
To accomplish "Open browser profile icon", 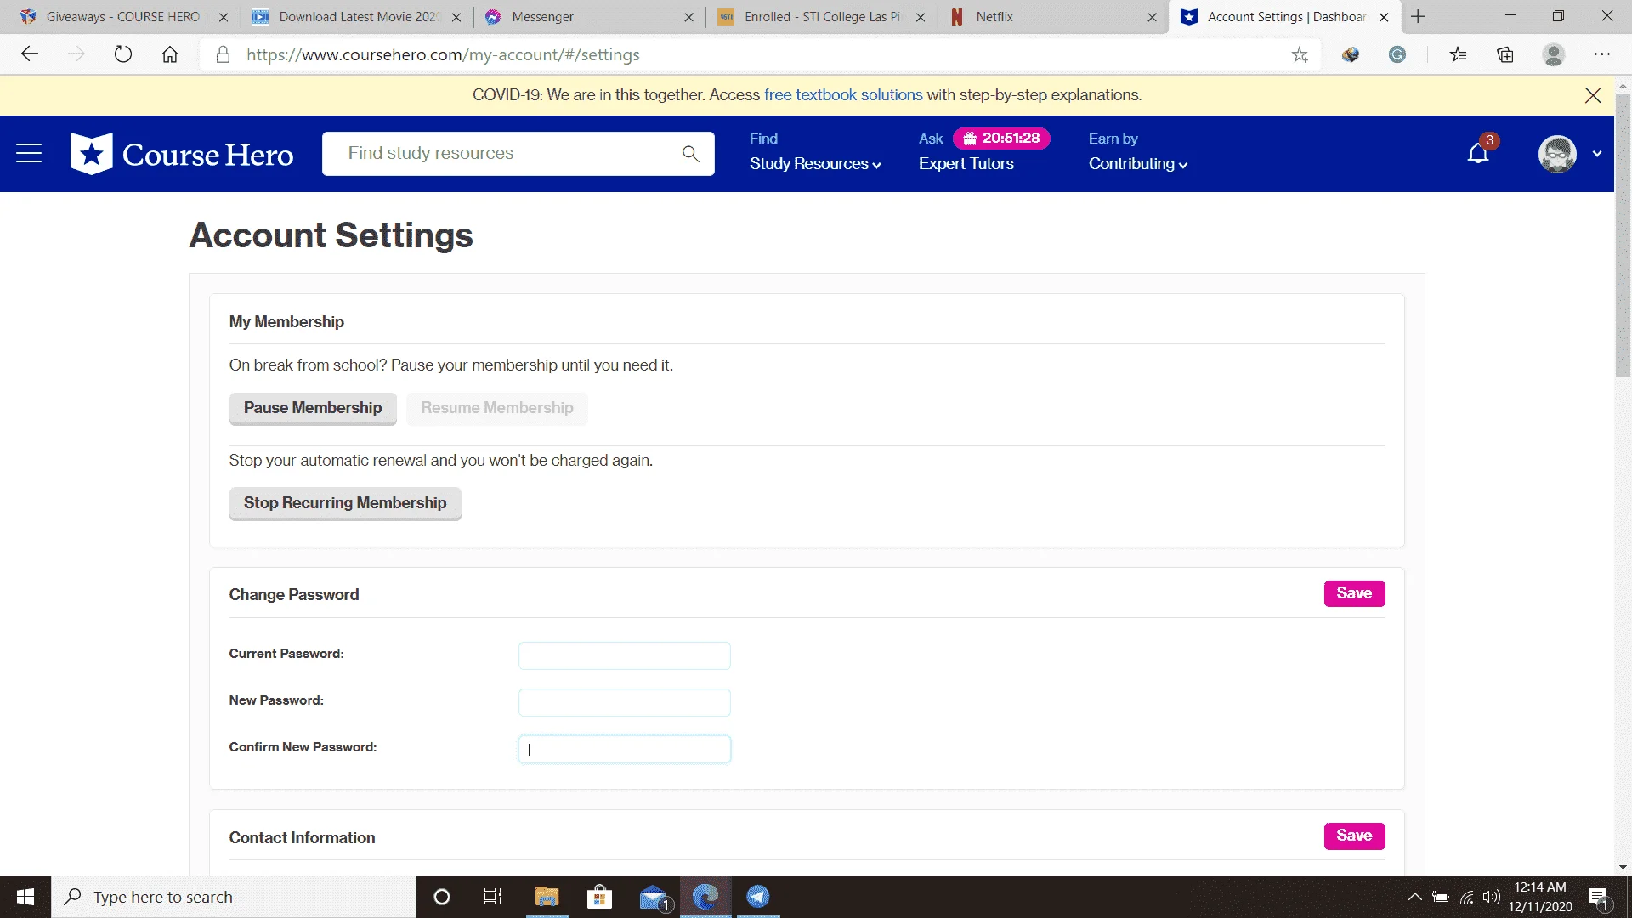I will [1553, 55].
